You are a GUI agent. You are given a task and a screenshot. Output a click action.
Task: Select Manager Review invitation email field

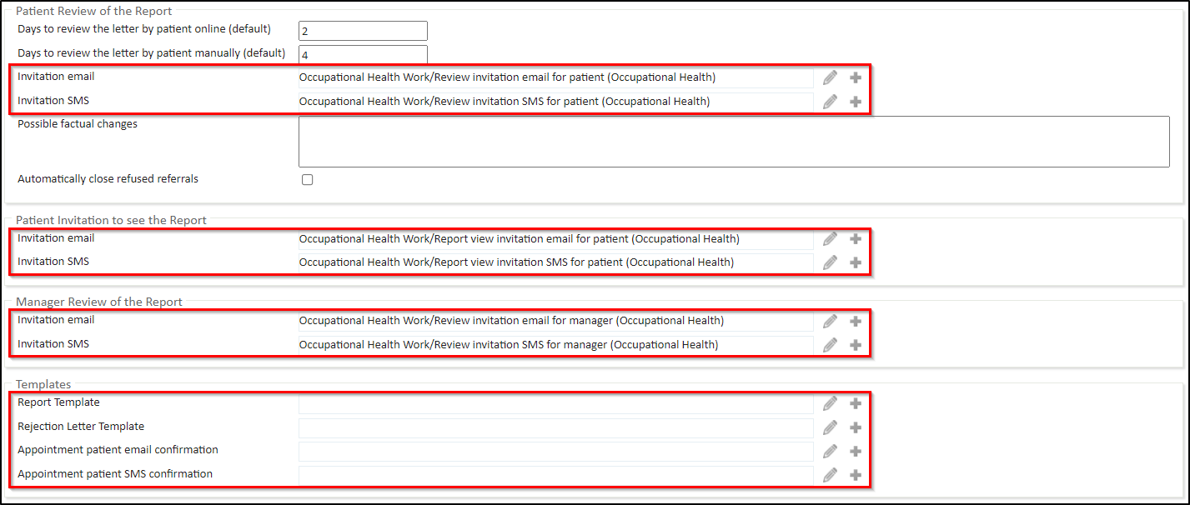pyautogui.click(x=555, y=321)
